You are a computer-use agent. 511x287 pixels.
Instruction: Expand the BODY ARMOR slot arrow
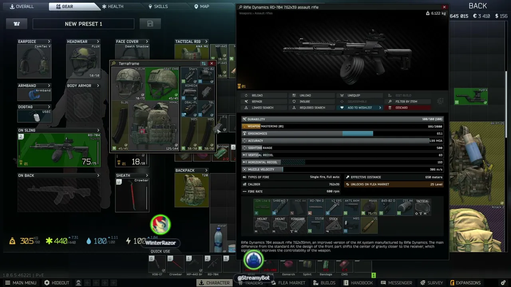pyautogui.click(x=98, y=86)
